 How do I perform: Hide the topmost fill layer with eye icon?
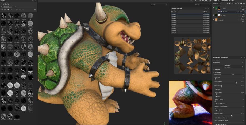(x=214, y=8)
